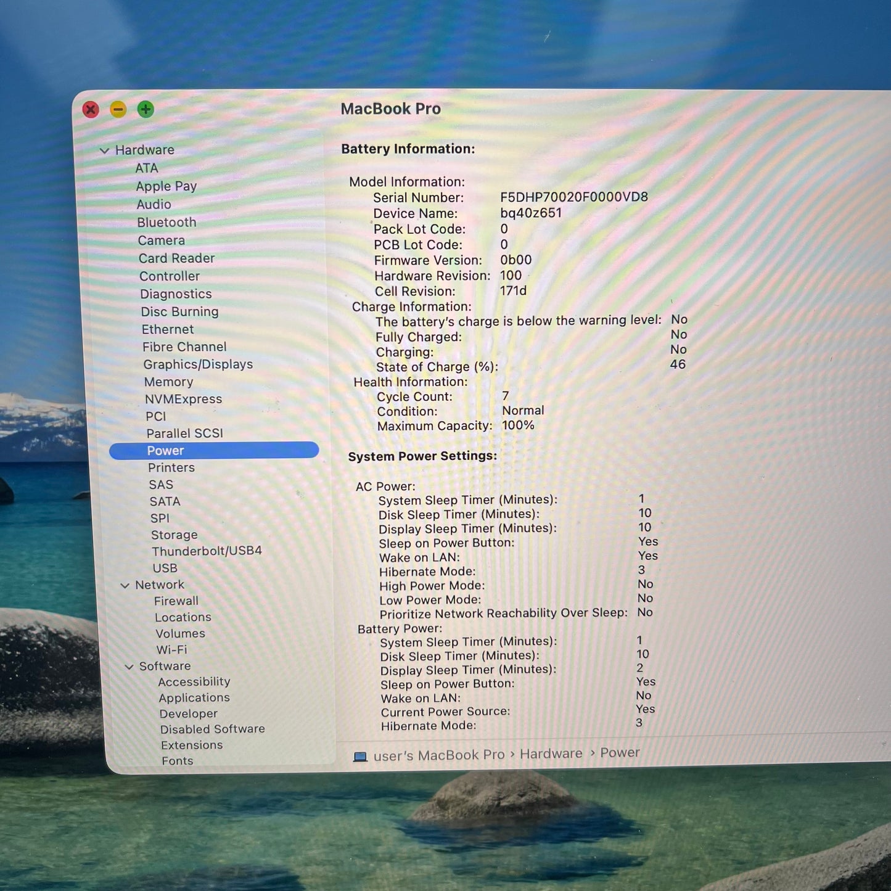
Task: Open Accessibility under Software
Action: (194, 681)
